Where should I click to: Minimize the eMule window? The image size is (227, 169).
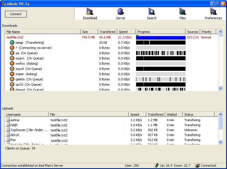(x=212, y=4)
